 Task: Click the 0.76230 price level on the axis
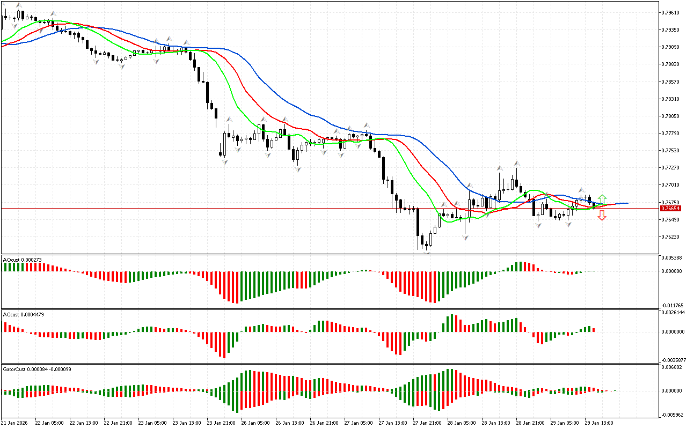671,236
